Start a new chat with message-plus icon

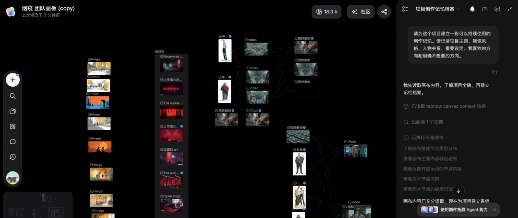(x=497, y=9)
